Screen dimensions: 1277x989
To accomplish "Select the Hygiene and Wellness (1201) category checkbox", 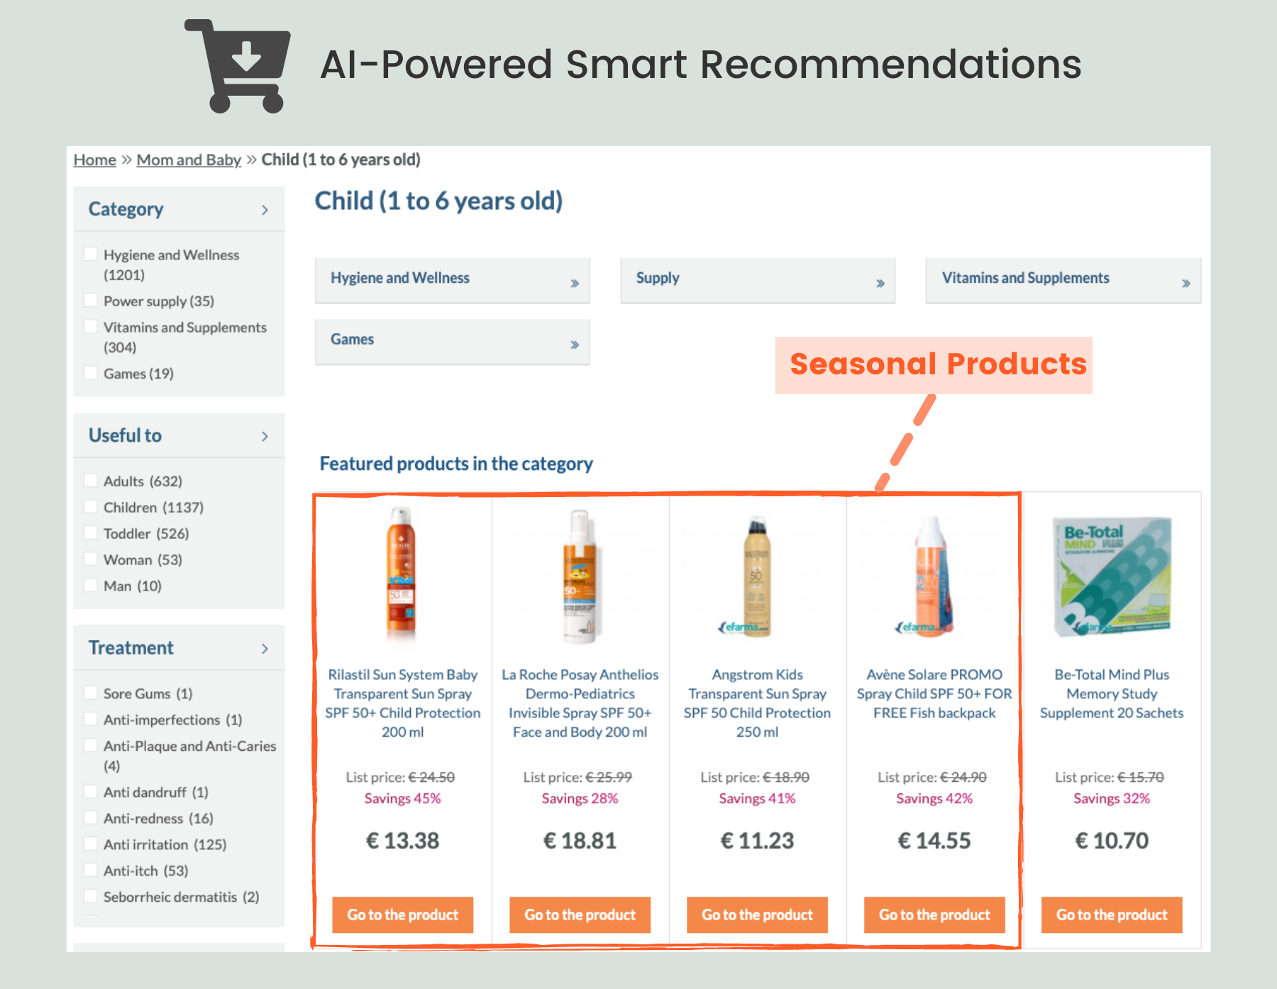I will (x=91, y=253).
